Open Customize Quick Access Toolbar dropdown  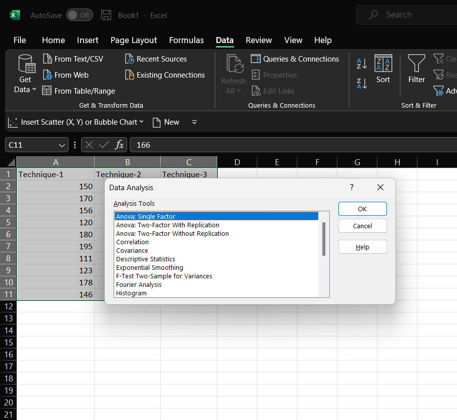[x=195, y=122]
